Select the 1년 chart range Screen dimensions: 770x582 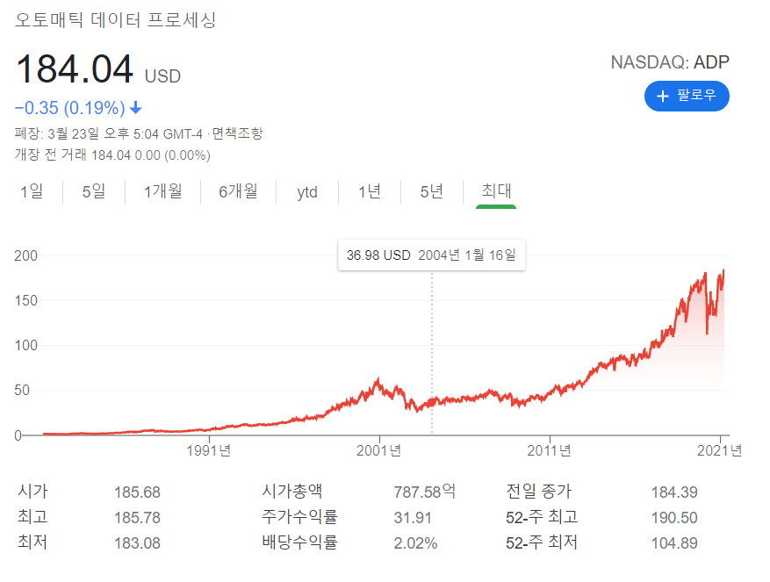369,191
